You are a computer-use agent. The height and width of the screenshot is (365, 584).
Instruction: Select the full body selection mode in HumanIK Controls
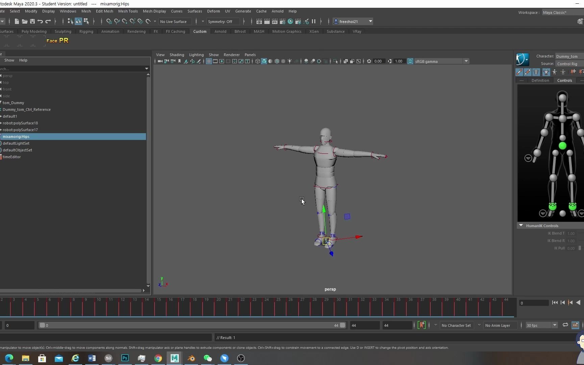pos(546,72)
